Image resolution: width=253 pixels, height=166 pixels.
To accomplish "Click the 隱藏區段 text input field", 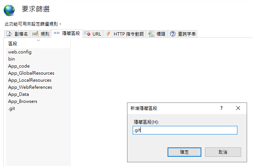I will tap(185, 130).
